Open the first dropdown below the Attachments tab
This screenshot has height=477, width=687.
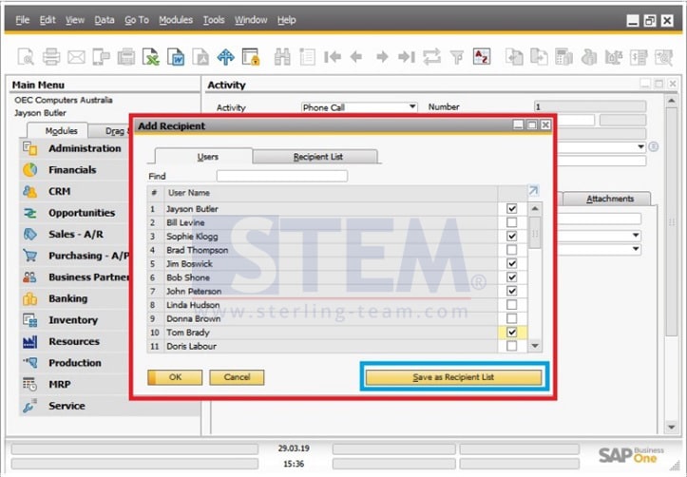(636, 236)
